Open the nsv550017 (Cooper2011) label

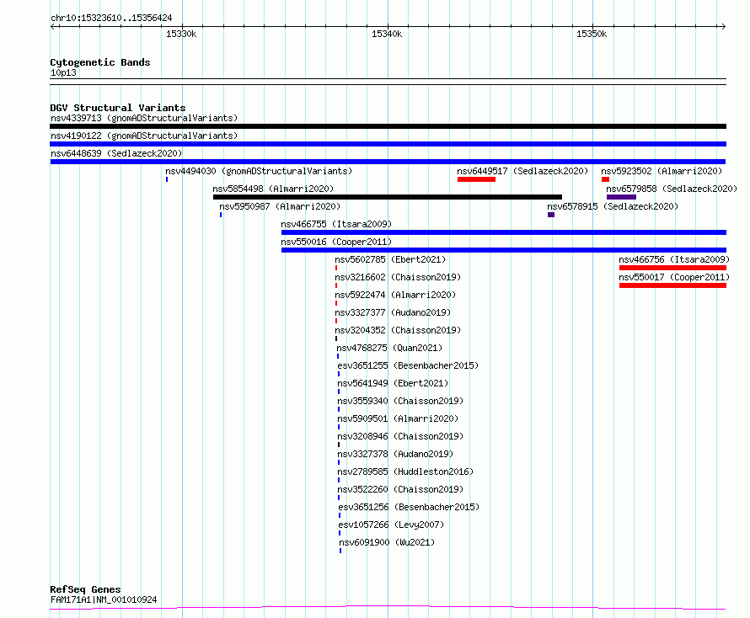(674, 277)
